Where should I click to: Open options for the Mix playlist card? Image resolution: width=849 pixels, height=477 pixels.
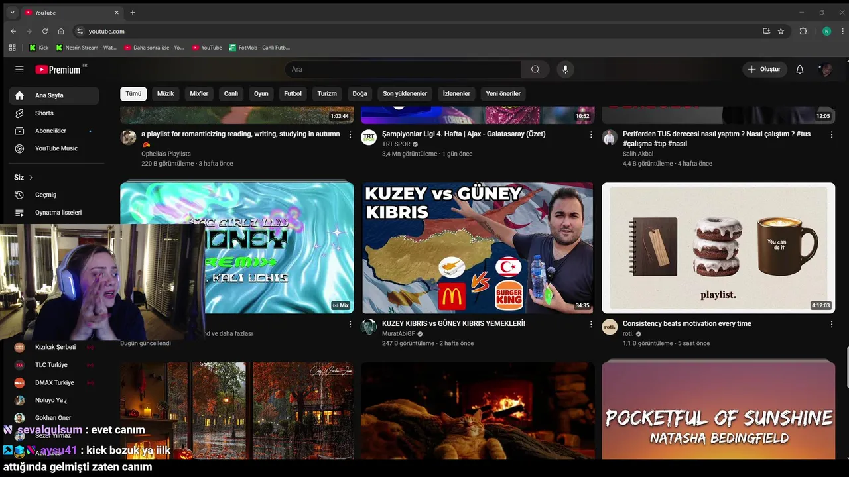[350, 324]
